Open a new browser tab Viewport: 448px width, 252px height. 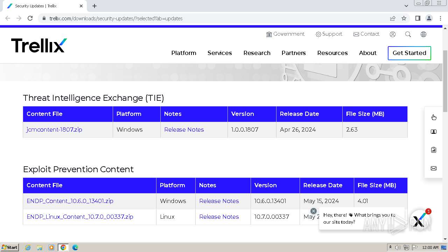(94, 6)
